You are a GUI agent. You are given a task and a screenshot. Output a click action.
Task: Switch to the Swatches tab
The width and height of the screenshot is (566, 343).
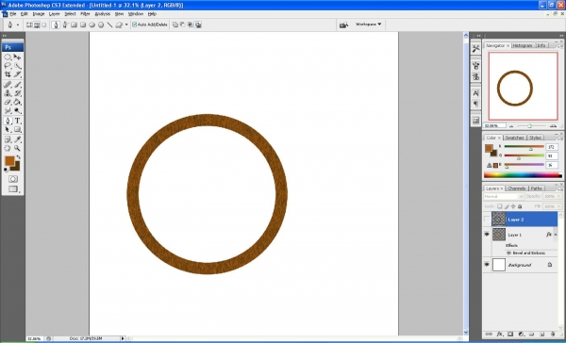(514, 138)
